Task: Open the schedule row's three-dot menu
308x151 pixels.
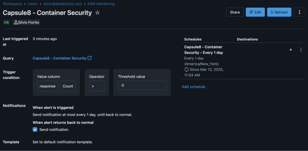Action: [x=301, y=50]
